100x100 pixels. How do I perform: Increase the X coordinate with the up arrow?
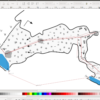[54, 3]
